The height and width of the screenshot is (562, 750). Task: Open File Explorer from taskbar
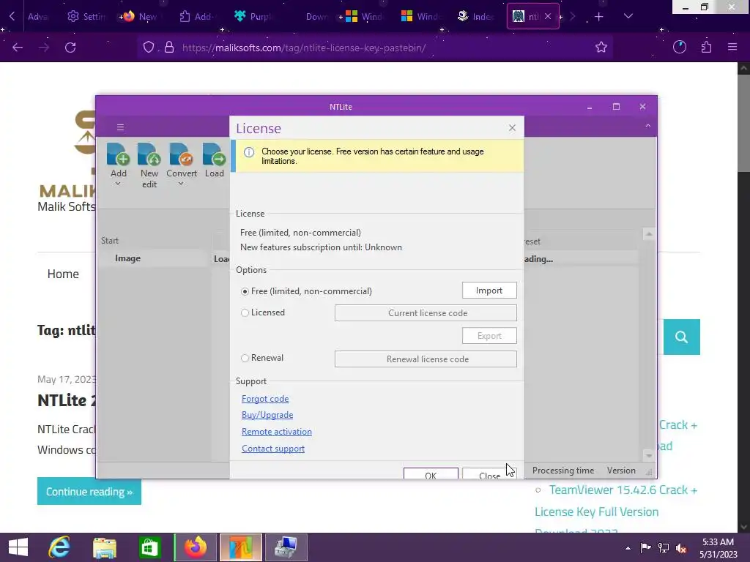coord(104,547)
